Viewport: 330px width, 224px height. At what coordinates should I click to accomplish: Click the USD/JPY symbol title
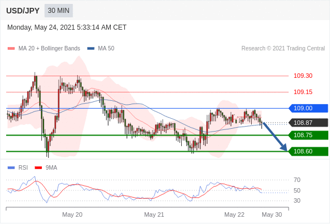[23, 11]
